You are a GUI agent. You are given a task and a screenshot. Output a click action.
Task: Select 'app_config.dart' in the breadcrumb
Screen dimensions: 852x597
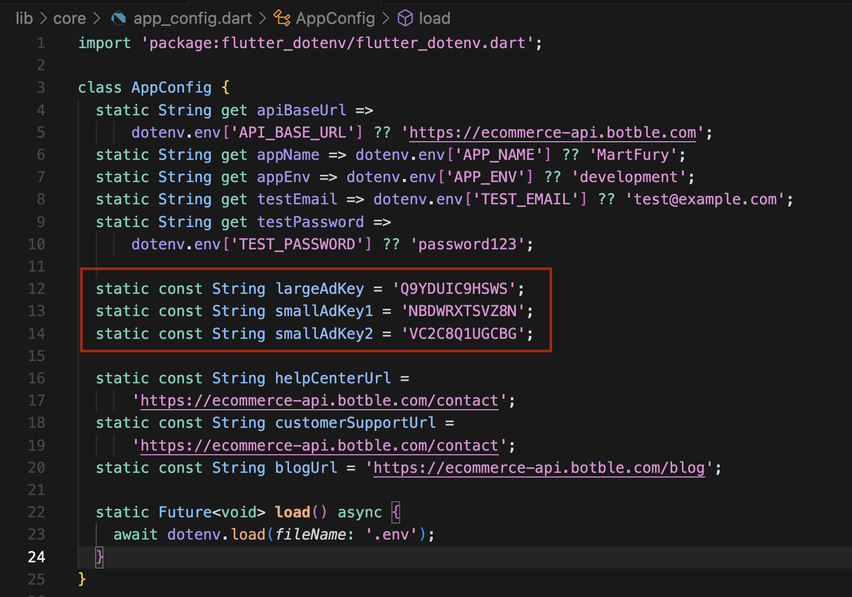coord(192,19)
